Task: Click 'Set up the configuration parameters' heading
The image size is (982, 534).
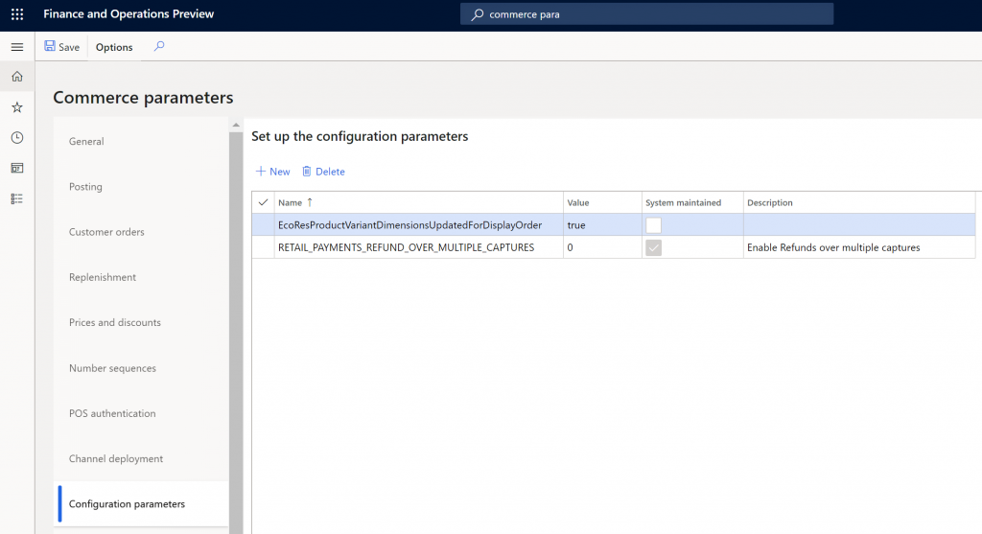Action: (360, 136)
